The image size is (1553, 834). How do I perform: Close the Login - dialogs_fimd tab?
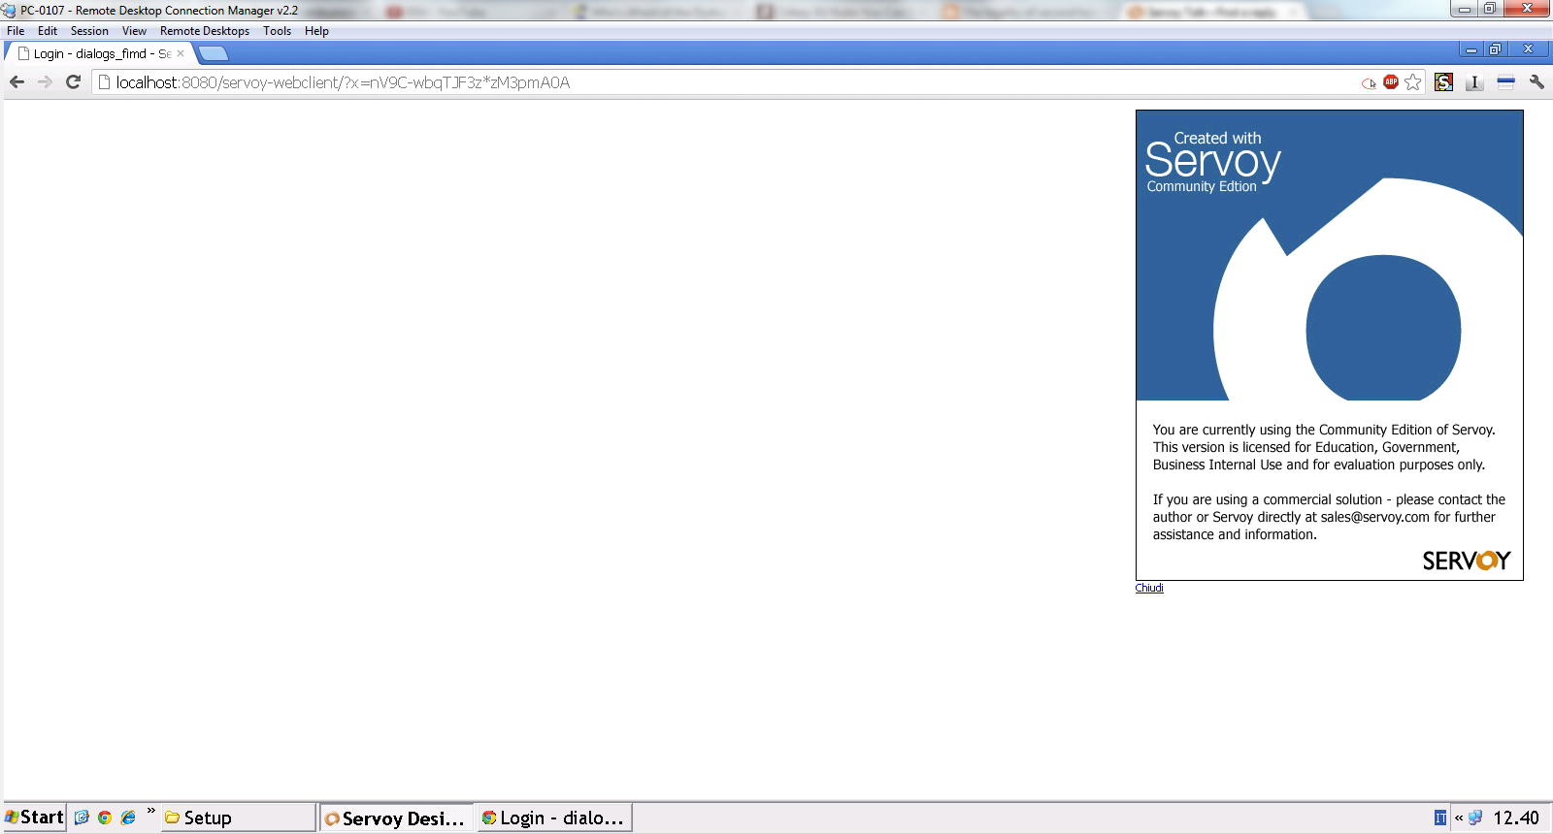click(181, 53)
